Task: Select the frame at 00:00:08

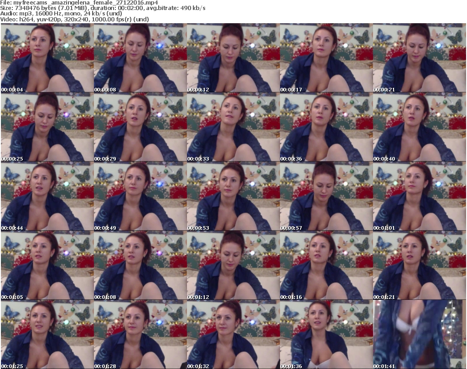Action: pos(140,58)
